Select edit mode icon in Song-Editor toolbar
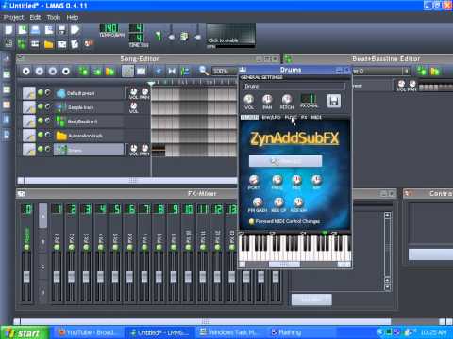 142,72
